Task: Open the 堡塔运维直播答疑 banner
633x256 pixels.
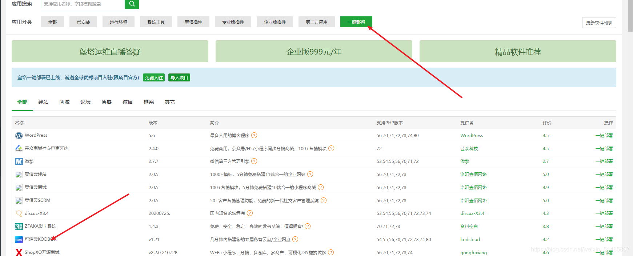Action: tap(110, 51)
